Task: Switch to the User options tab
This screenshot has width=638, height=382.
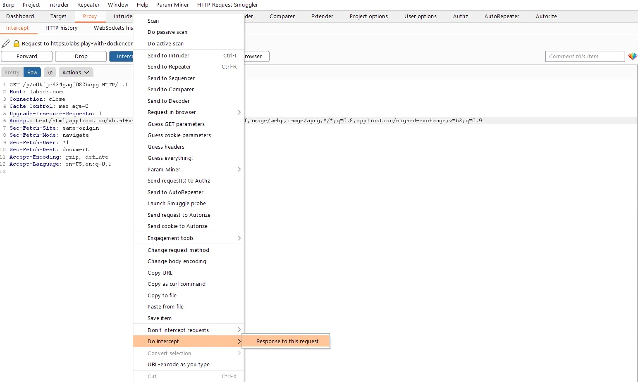Action: pyautogui.click(x=421, y=17)
